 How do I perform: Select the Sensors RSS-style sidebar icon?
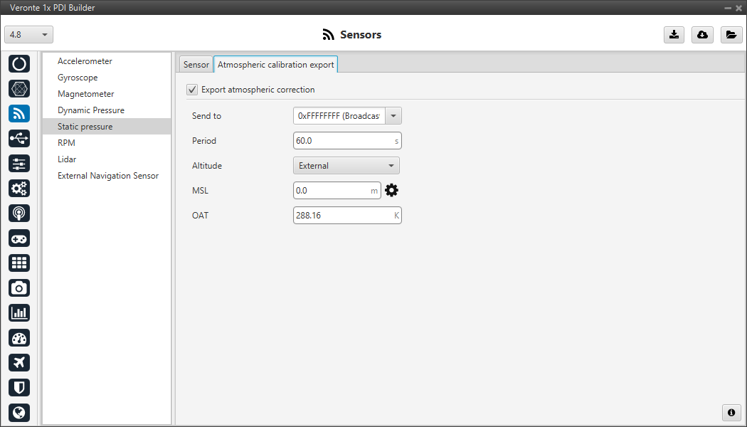[19, 113]
